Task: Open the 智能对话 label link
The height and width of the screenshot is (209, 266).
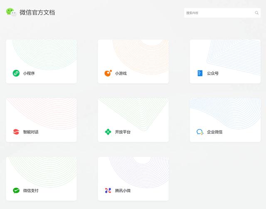Action: [31, 132]
